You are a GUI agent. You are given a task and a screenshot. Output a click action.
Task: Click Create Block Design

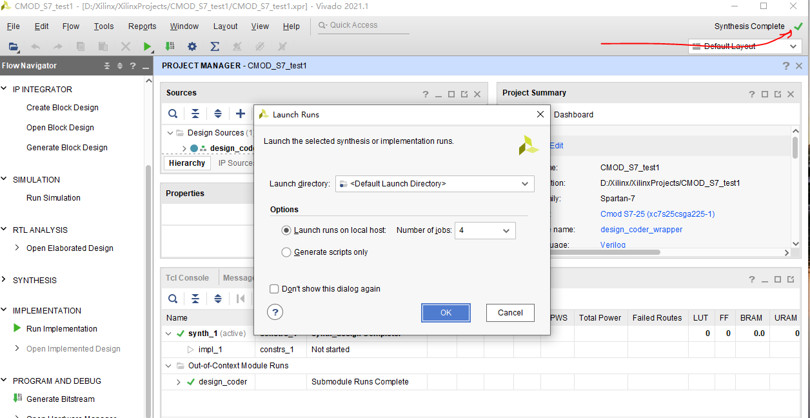pyautogui.click(x=63, y=108)
